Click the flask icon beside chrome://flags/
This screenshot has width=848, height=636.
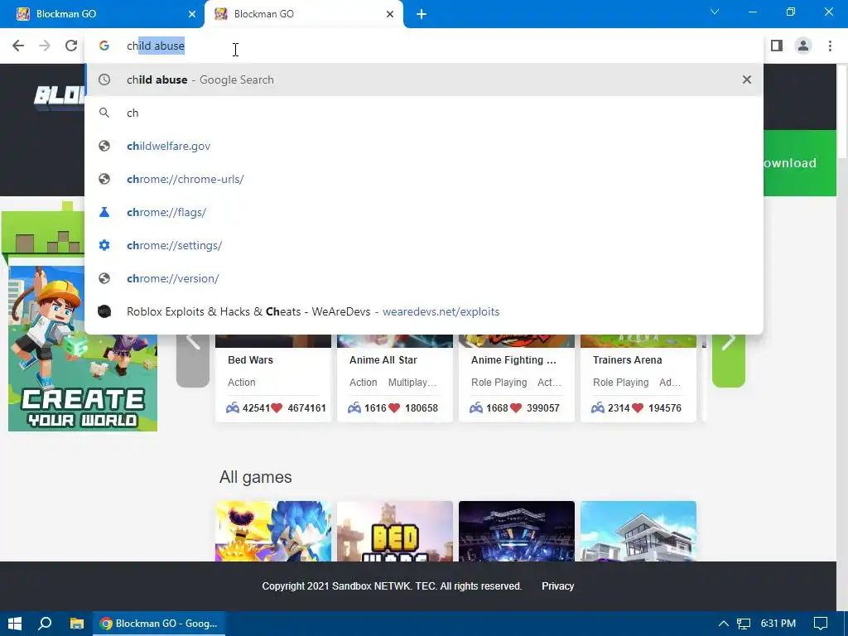pos(104,212)
